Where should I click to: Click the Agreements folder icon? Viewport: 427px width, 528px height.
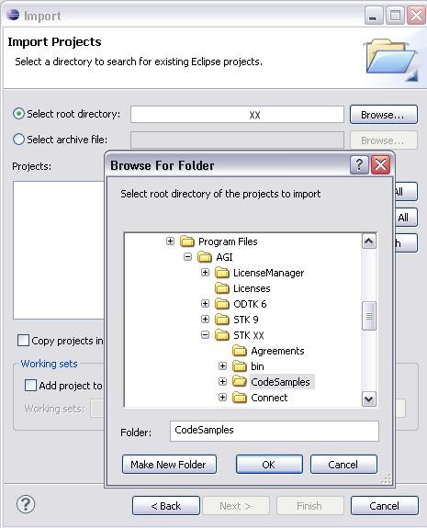click(240, 351)
